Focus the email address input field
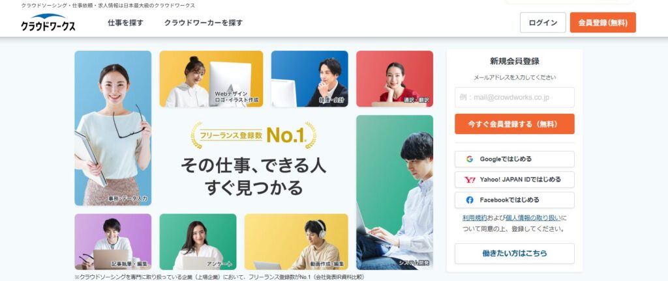Viewport: 668px width, 281px height. pyautogui.click(x=514, y=97)
